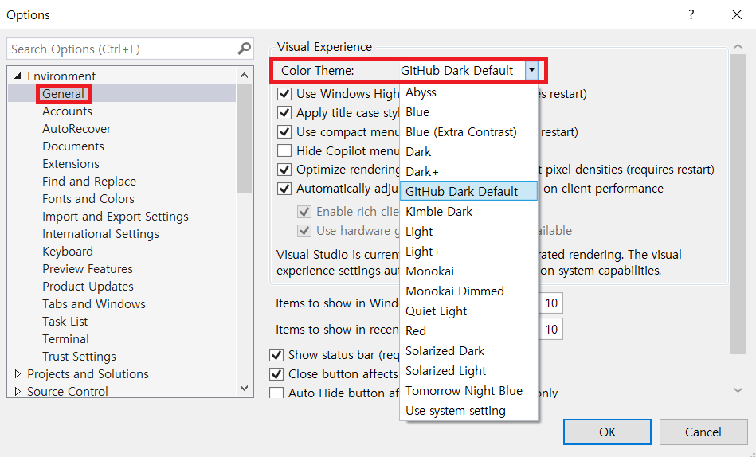Image resolution: width=756 pixels, height=457 pixels.
Task: Click tree scrollbar up arrow
Action: [x=244, y=75]
